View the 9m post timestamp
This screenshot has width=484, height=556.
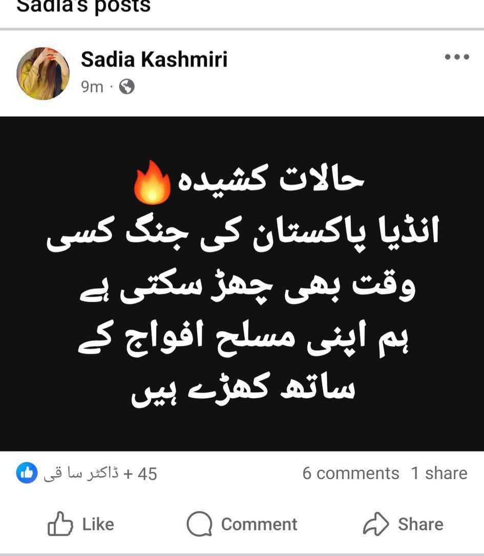(92, 87)
